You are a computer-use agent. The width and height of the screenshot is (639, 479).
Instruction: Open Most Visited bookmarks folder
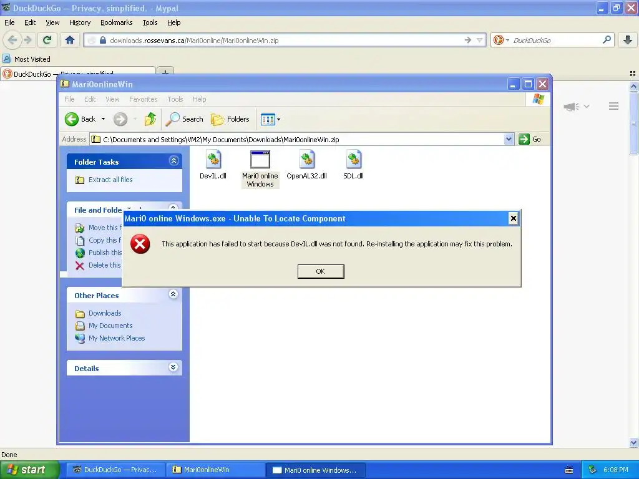[27, 59]
